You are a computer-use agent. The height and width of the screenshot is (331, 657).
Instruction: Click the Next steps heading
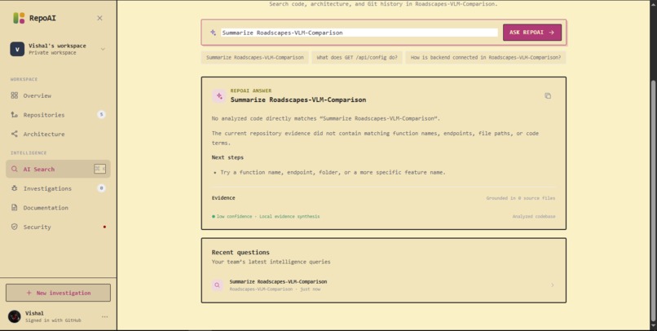(x=227, y=157)
